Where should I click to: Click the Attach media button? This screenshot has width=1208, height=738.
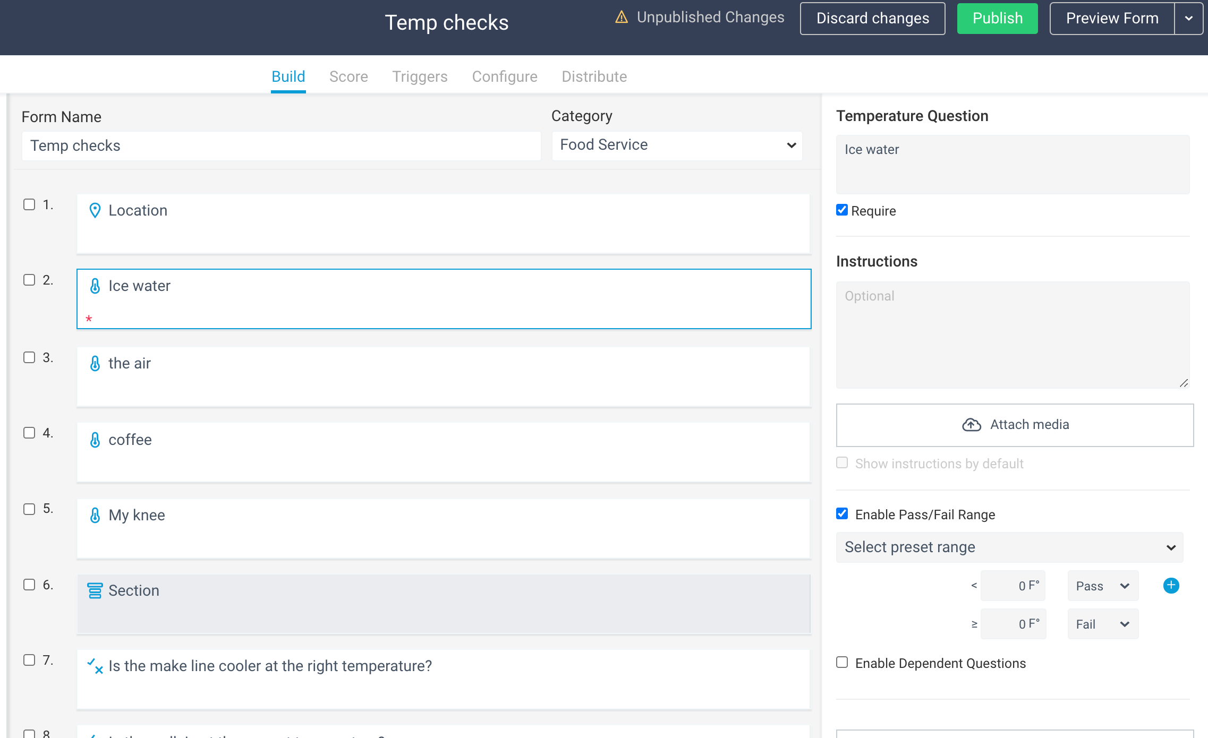[1015, 425]
